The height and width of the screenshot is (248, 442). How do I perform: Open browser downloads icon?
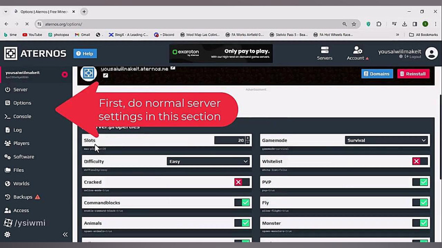tap(405, 24)
